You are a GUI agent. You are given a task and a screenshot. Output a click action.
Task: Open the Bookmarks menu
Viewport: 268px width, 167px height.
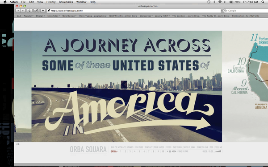66,2
